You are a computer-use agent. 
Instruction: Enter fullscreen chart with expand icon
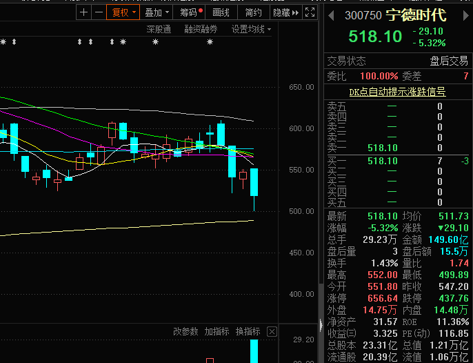(310, 12)
